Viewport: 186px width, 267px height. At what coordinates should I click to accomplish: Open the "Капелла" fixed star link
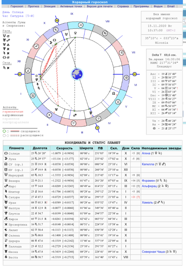(147, 165)
